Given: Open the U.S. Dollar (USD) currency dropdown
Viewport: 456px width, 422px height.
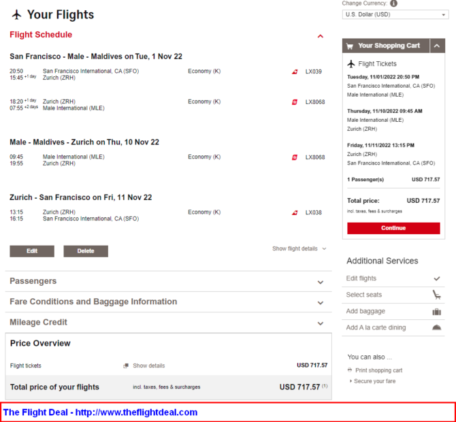Looking at the screenshot, I should click(x=395, y=14).
